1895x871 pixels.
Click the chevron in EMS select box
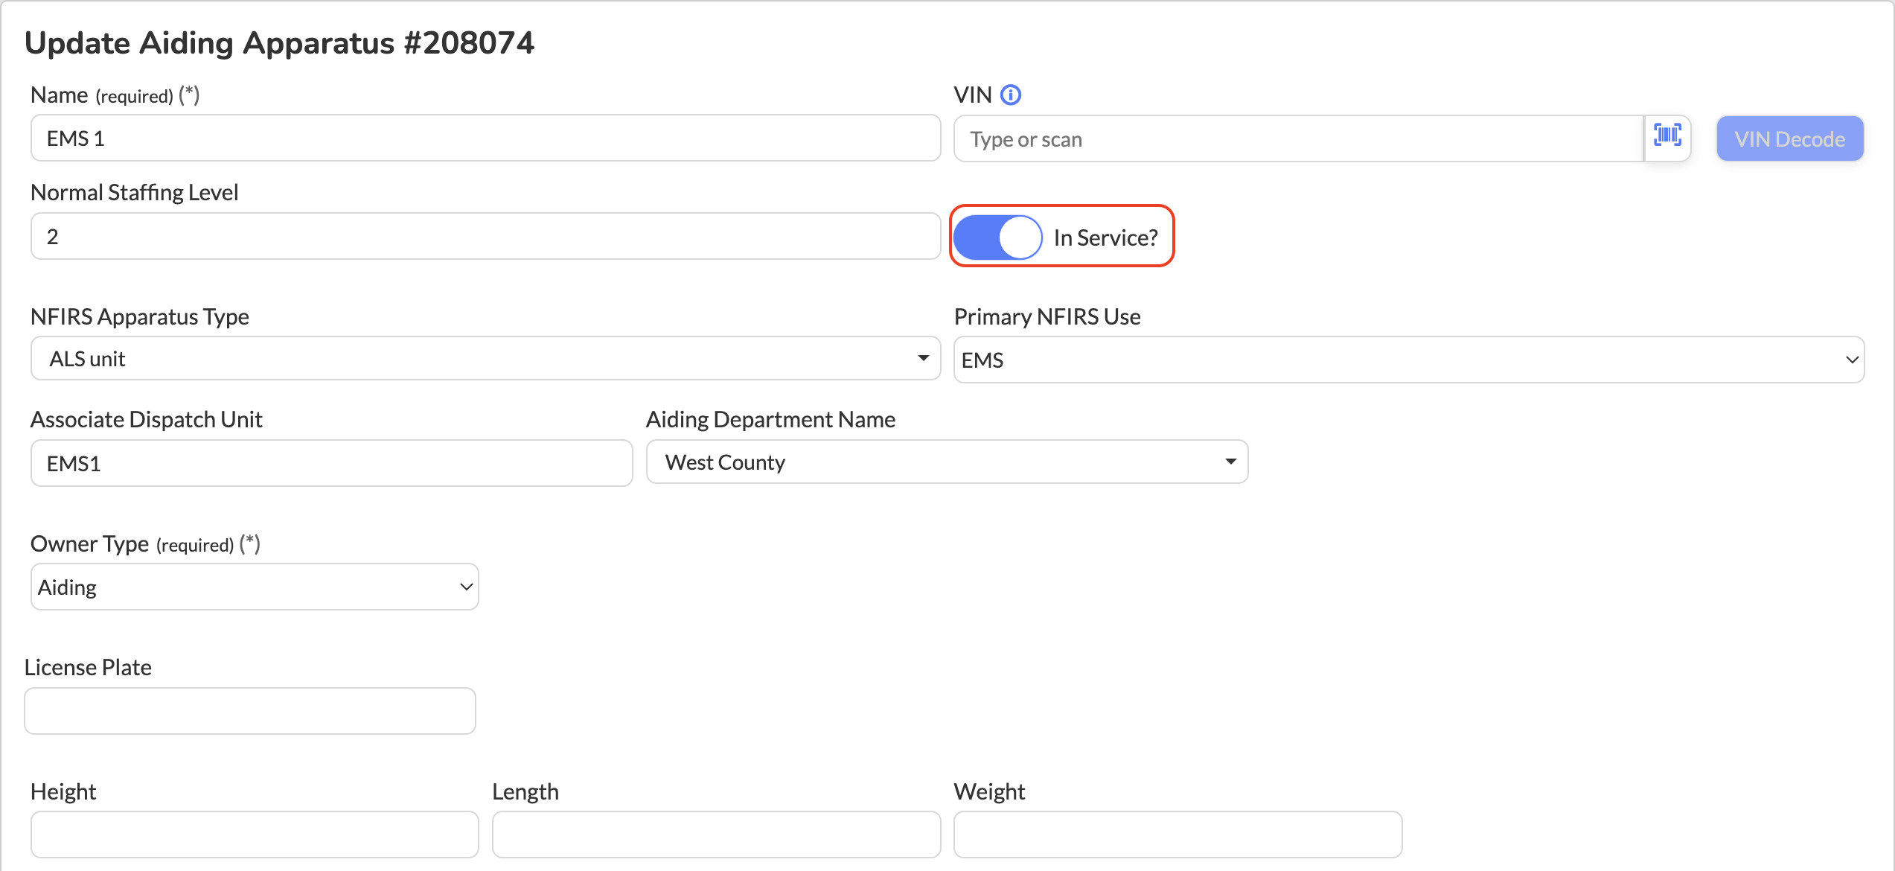click(1851, 360)
